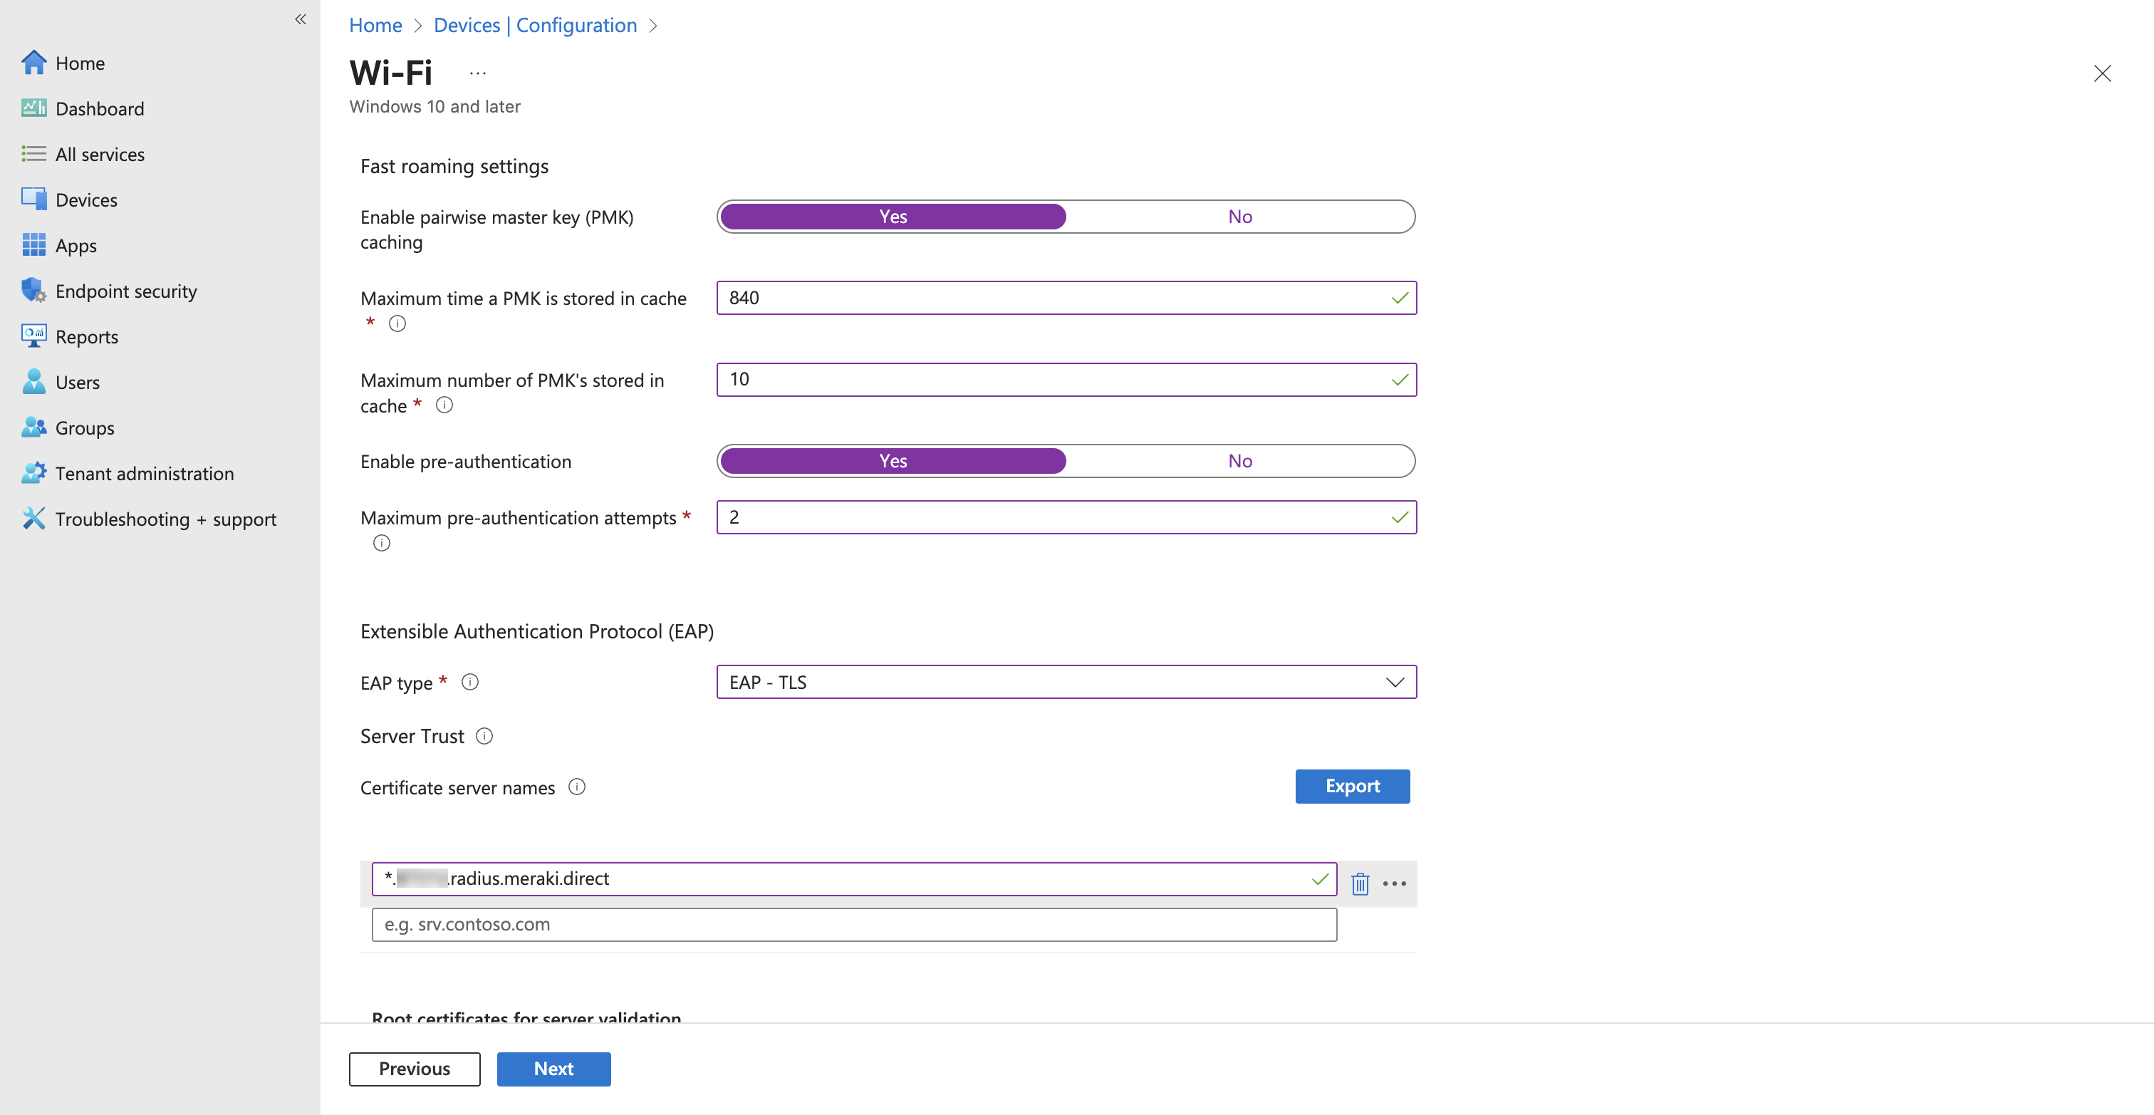2154x1115 pixels.
Task: Click the Devices monitor icon
Action: [33, 199]
